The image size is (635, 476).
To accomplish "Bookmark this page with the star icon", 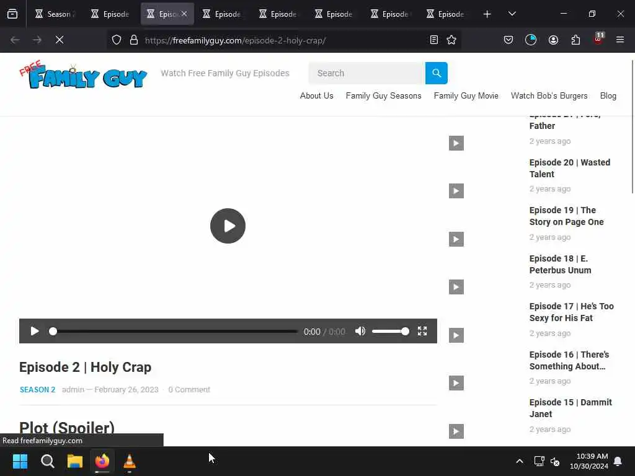I will 451,40.
